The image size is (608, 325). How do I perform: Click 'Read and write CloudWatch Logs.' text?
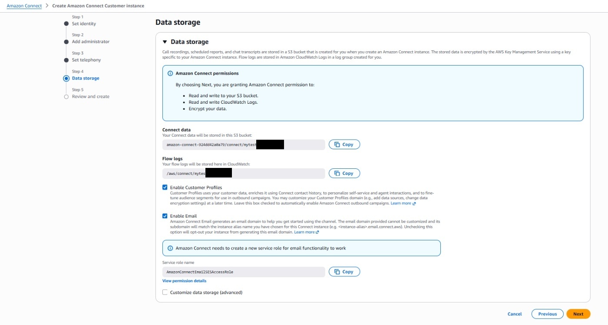click(x=223, y=102)
